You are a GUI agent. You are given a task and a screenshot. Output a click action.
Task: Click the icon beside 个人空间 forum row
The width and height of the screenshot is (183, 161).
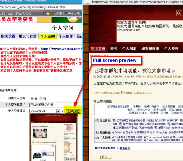coord(97,138)
